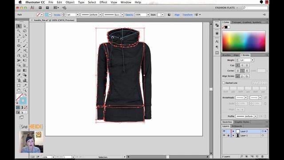Viewport: 284px width, 160px height.
Task: Open the FASHION FLATS workspace switcher
Action: tap(226, 8)
